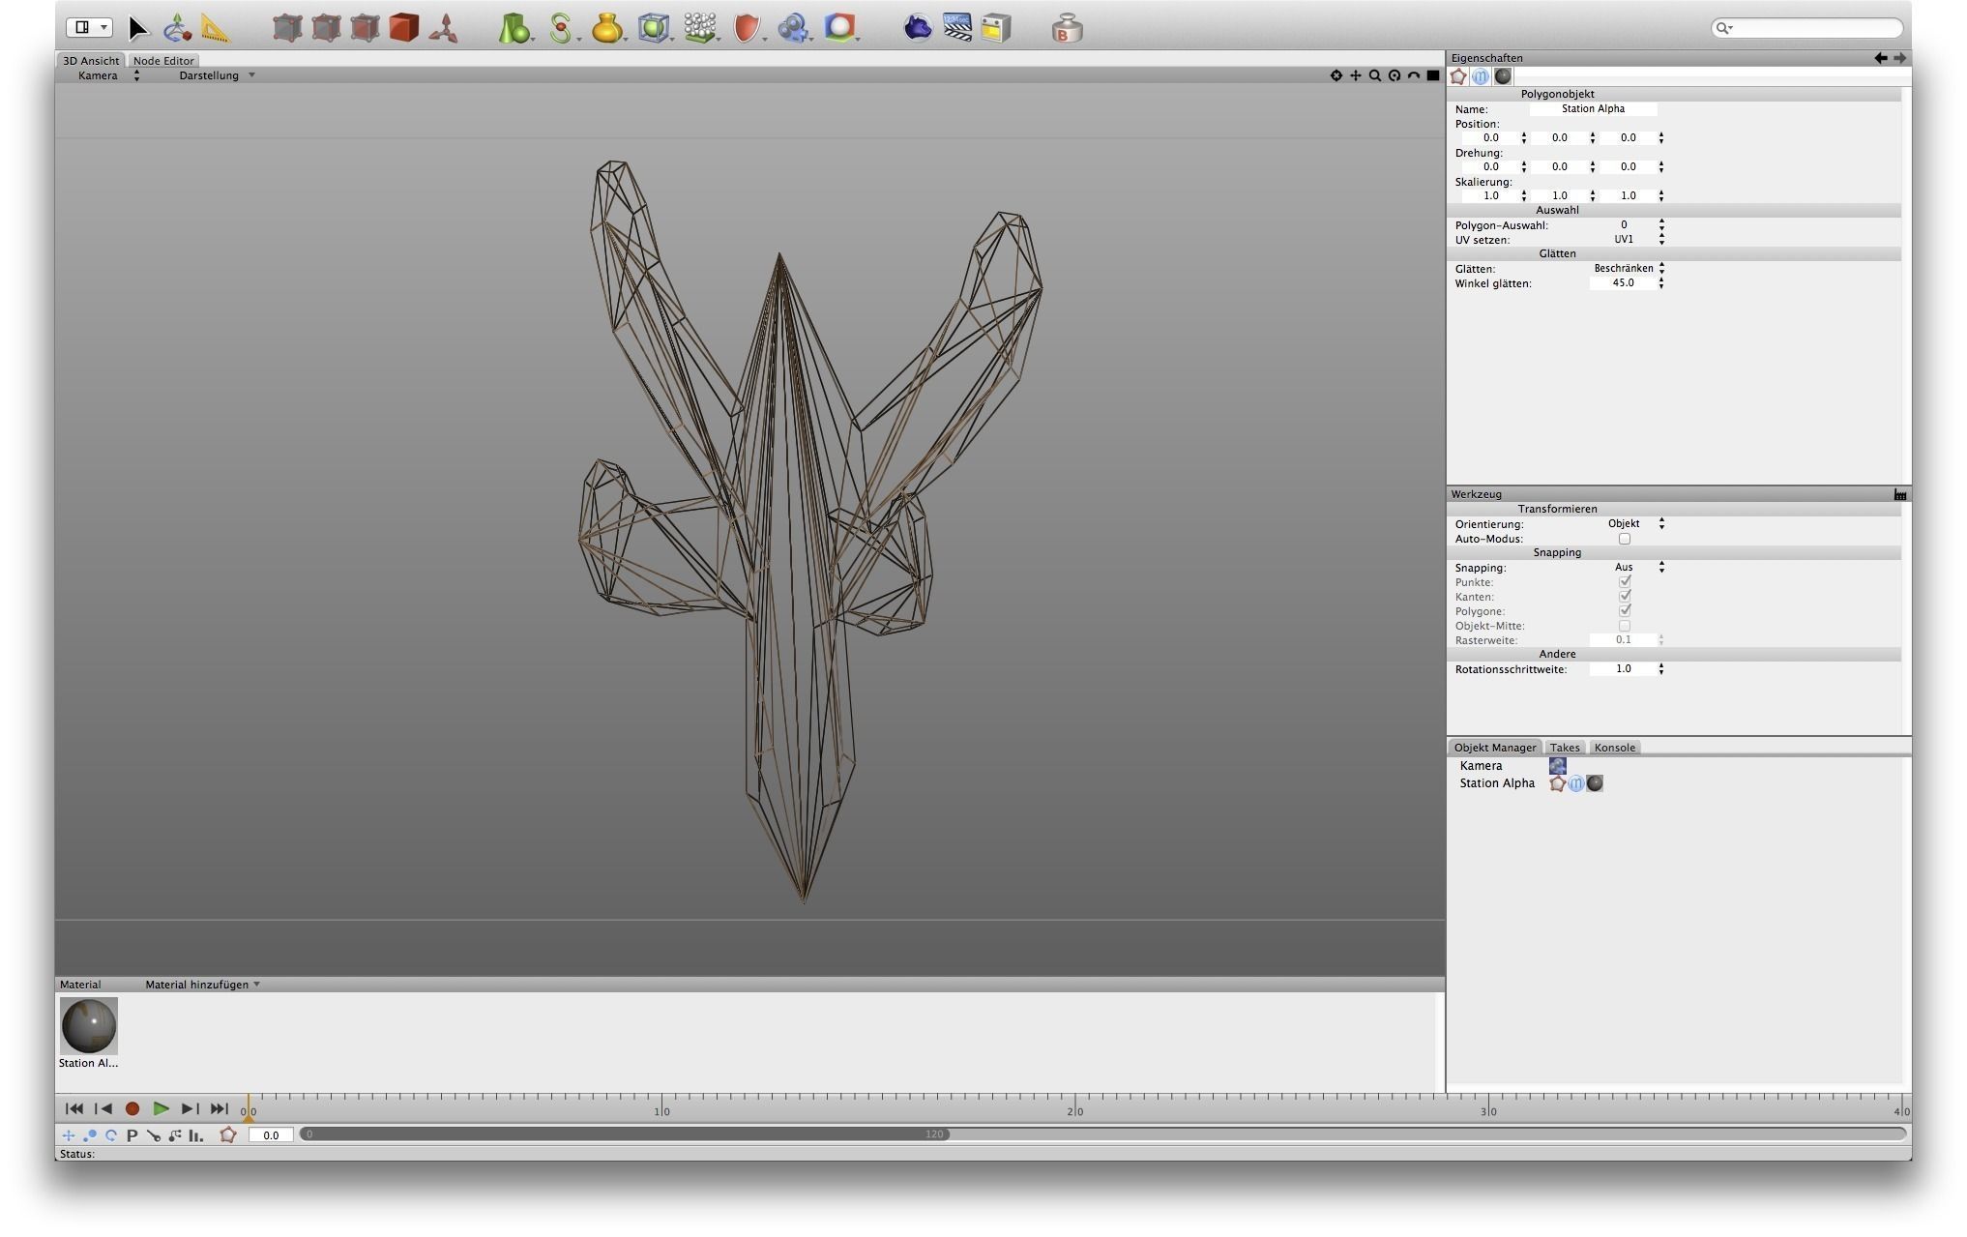Click the yellow vase modeling icon
Image resolution: width=1967 pixels, height=1237 pixels.
[x=606, y=28]
